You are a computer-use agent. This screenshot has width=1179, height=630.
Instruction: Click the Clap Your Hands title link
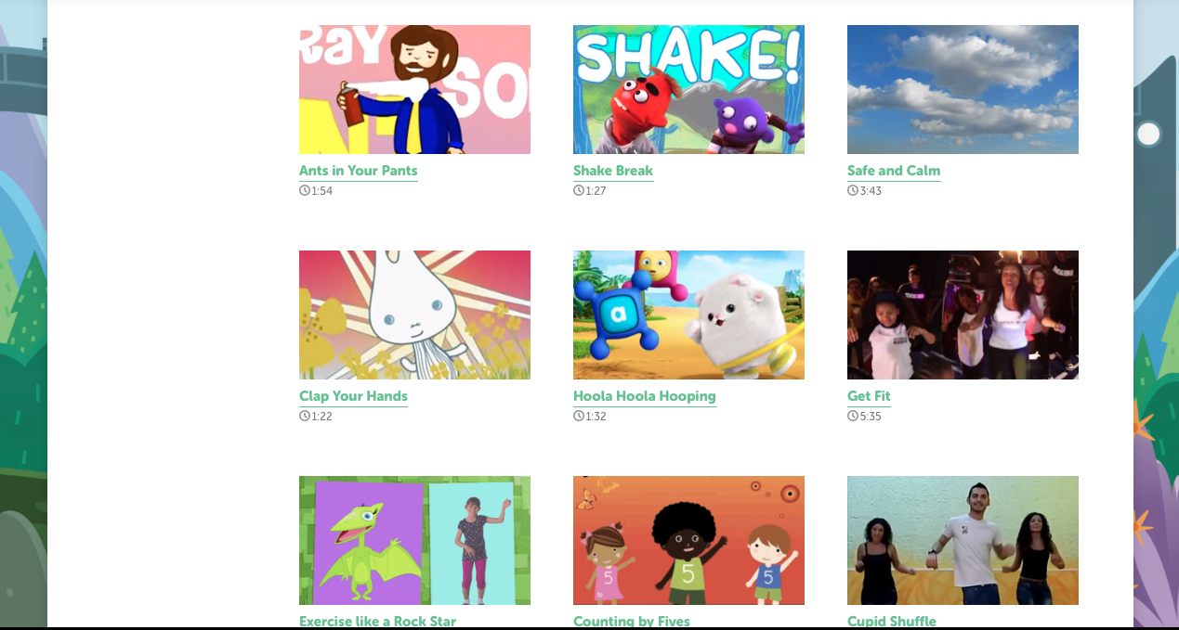353,396
